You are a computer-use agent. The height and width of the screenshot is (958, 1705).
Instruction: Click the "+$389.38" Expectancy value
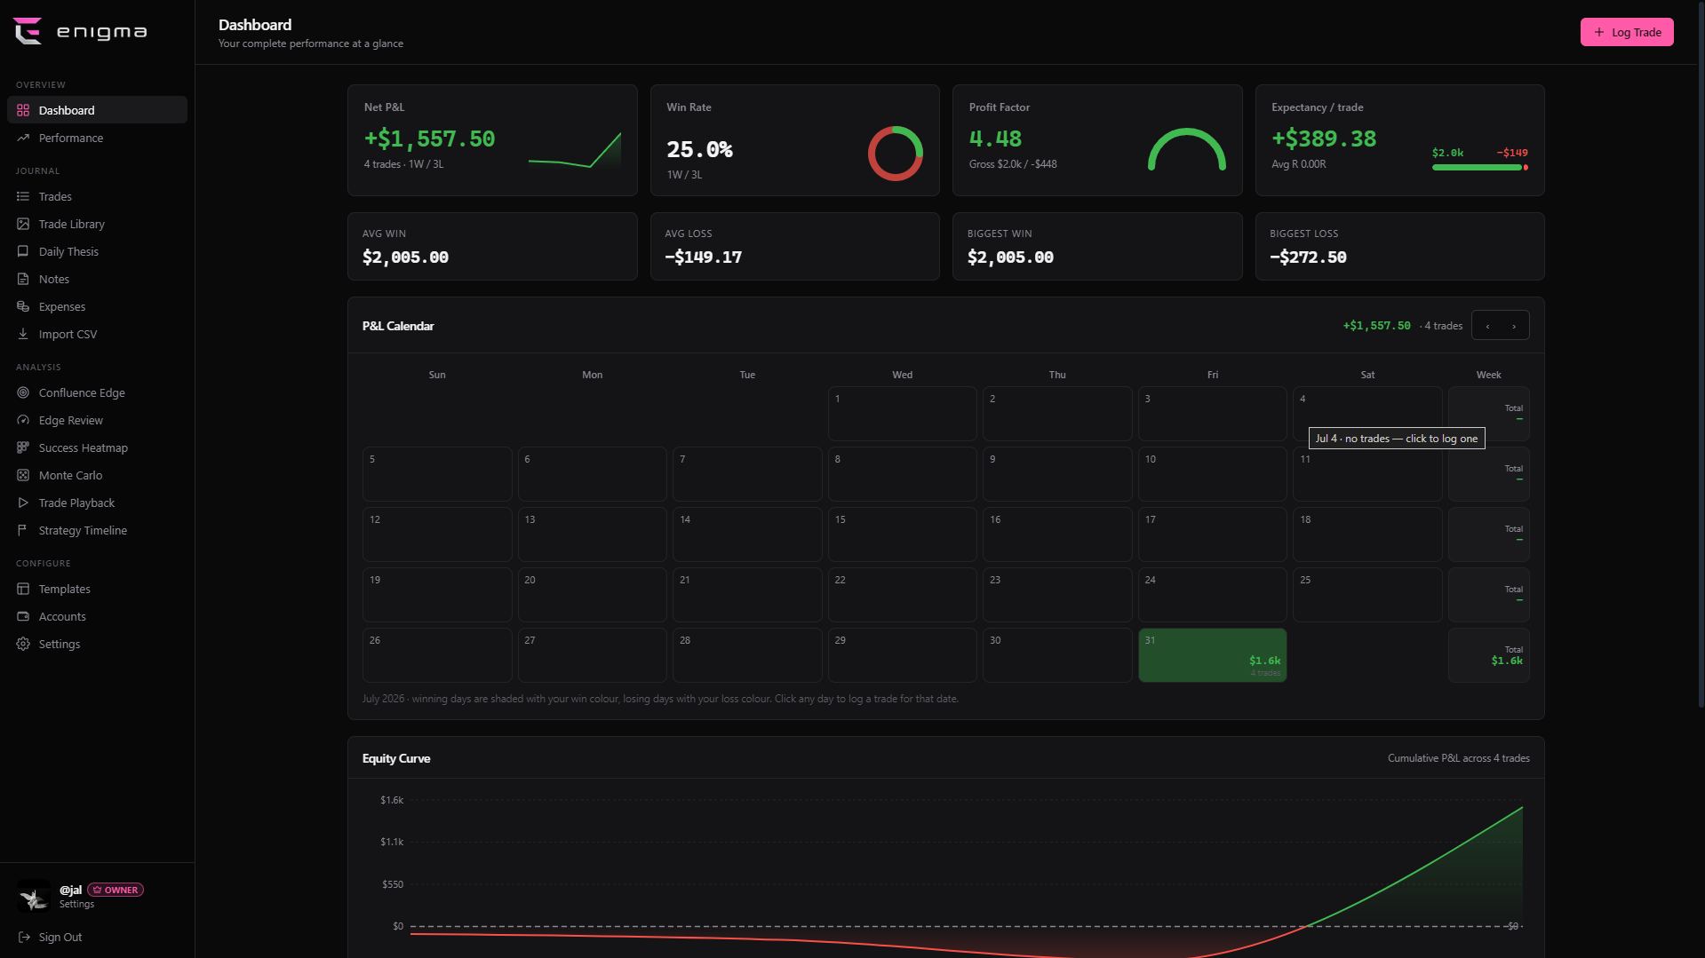point(1324,139)
